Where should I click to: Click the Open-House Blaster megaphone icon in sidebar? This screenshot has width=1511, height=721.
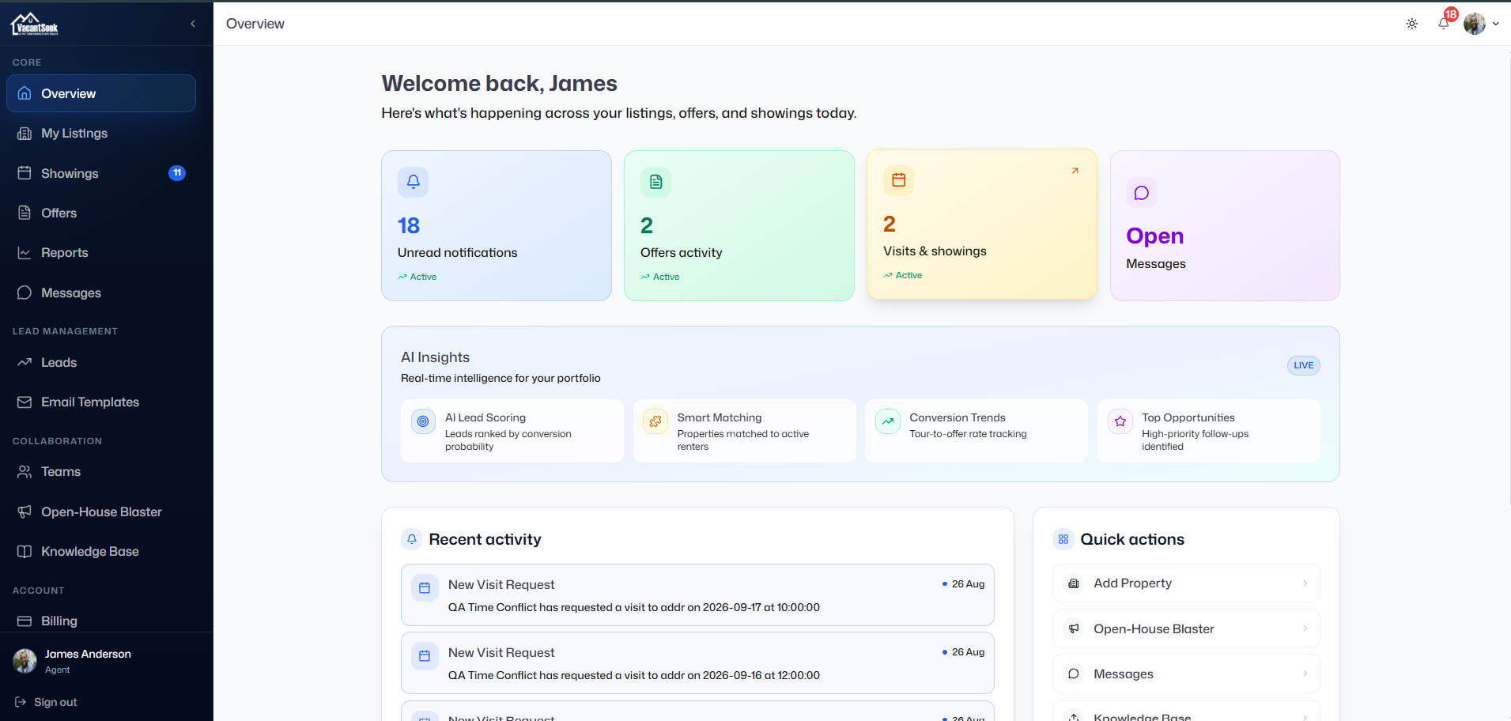pos(25,511)
